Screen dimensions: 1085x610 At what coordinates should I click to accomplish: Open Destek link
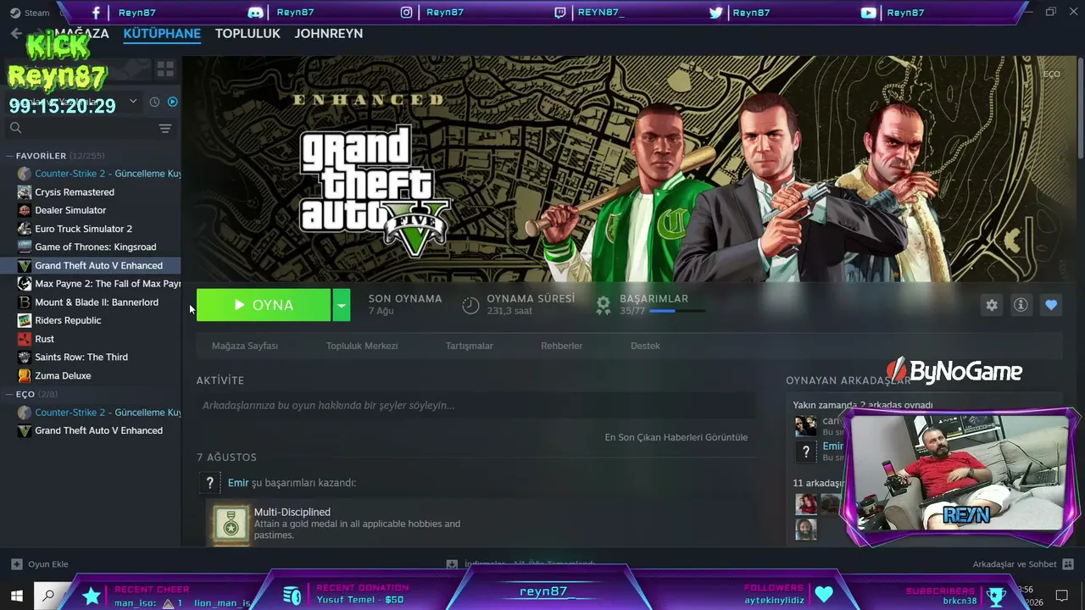pyautogui.click(x=645, y=346)
